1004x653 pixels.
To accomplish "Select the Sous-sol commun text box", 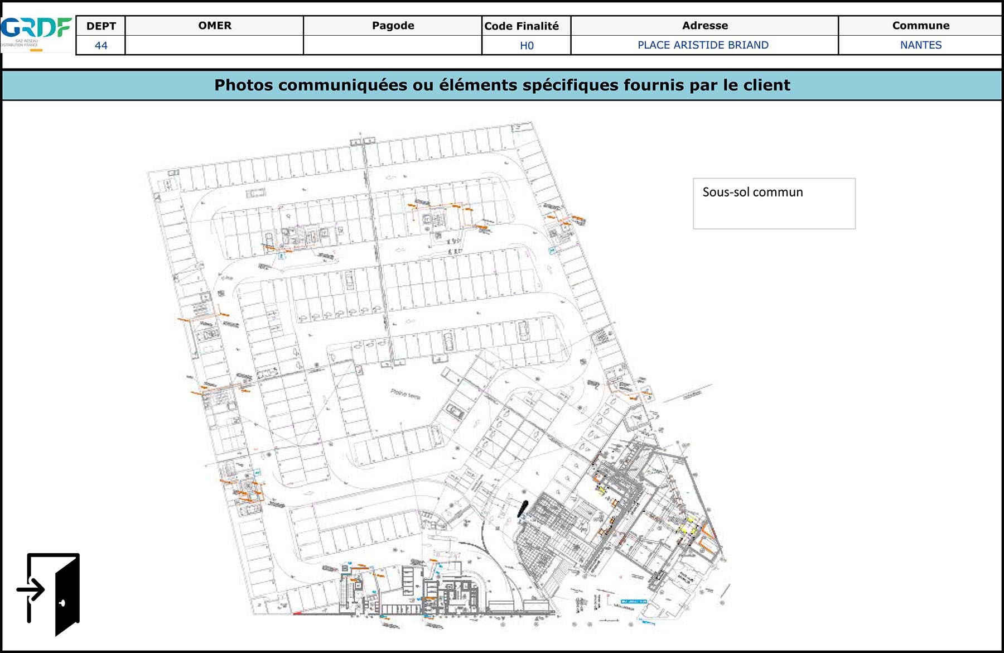I will click(x=774, y=203).
